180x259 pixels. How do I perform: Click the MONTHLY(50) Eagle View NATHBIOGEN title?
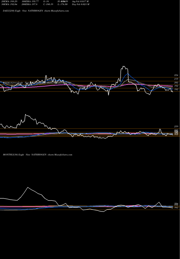[37, 155]
